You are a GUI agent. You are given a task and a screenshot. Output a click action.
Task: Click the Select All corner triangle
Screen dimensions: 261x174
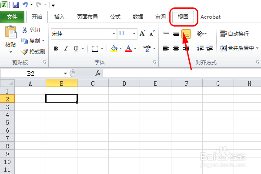tap(7, 83)
